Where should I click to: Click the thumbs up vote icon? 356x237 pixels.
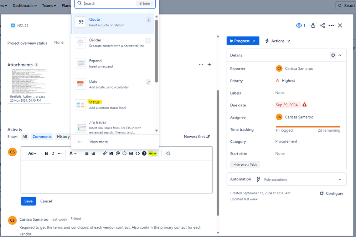coord(313,25)
